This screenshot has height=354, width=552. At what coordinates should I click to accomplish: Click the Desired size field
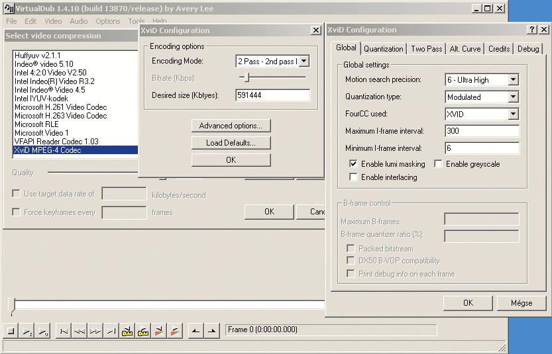click(x=273, y=95)
